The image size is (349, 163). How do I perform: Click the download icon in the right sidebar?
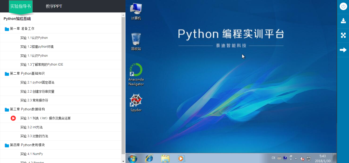pos(343,21)
